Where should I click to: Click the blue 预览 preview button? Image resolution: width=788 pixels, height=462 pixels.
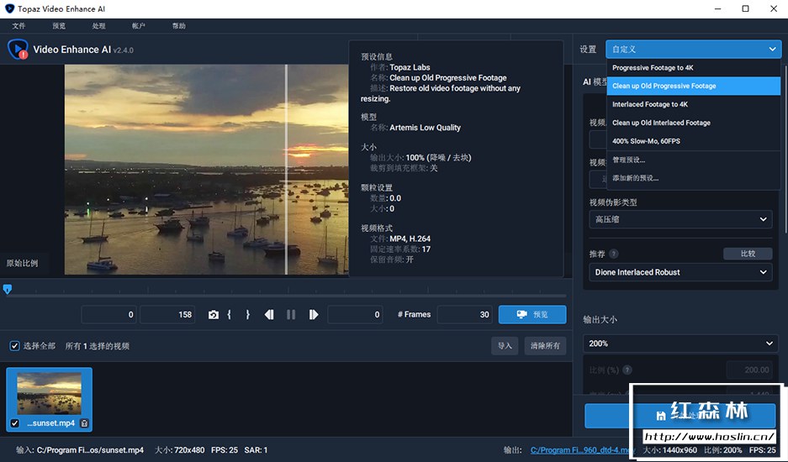coord(532,314)
